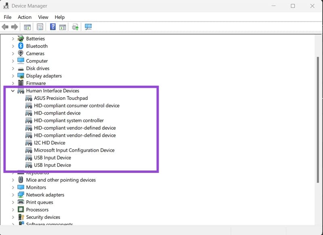Click the Device Manager title bar icon
This screenshot has height=235, width=323.
point(6,6)
